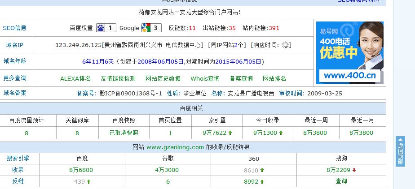Click the Google backlinks value 6
Viewport: 415px width, 189px height.
pos(168,181)
